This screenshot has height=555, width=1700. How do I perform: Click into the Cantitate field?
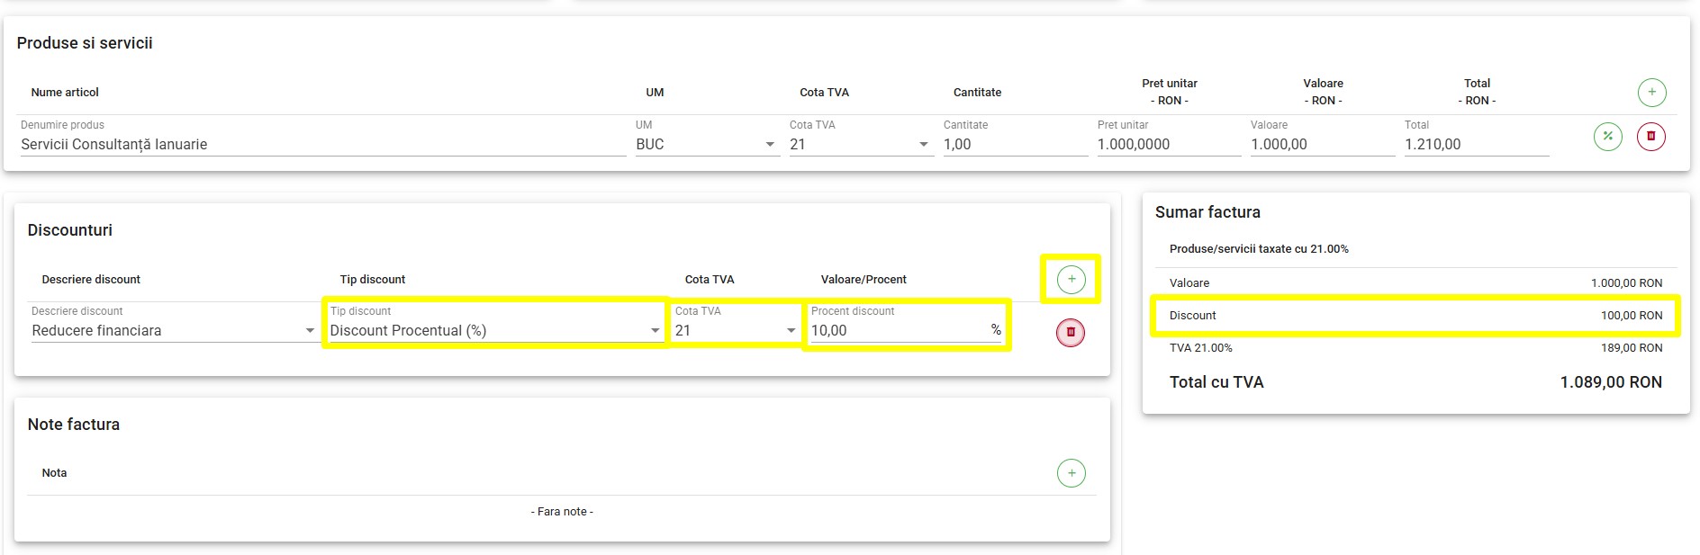click(1014, 144)
